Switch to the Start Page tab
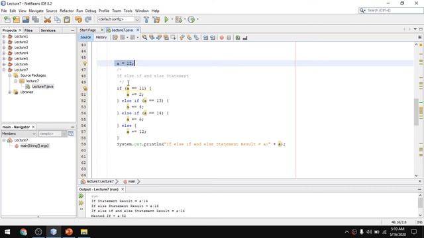The height and width of the screenshot is (238, 424). pyautogui.click(x=88, y=30)
